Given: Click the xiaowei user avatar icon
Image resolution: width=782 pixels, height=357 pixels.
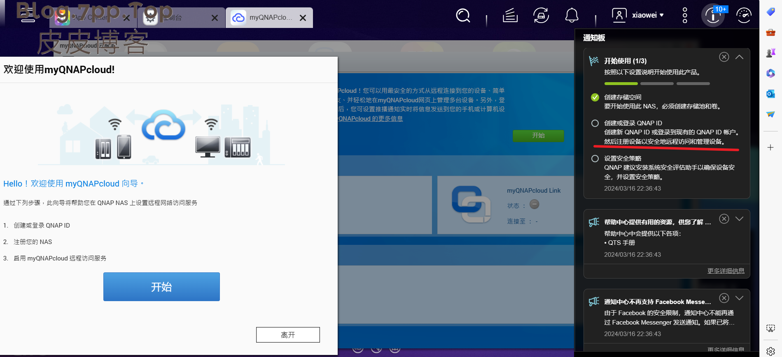Looking at the screenshot, I should [x=619, y=15].
